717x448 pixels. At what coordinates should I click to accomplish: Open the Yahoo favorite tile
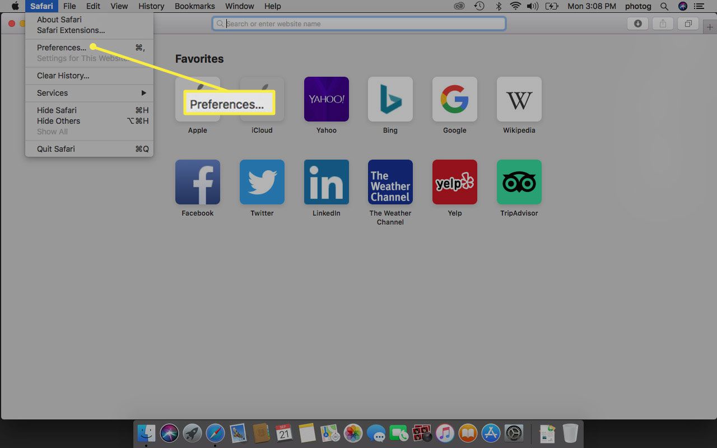326,99
